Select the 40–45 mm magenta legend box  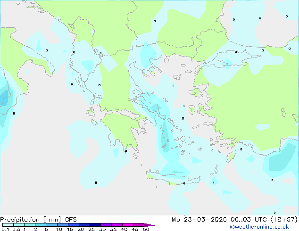[x=128, y=225]
